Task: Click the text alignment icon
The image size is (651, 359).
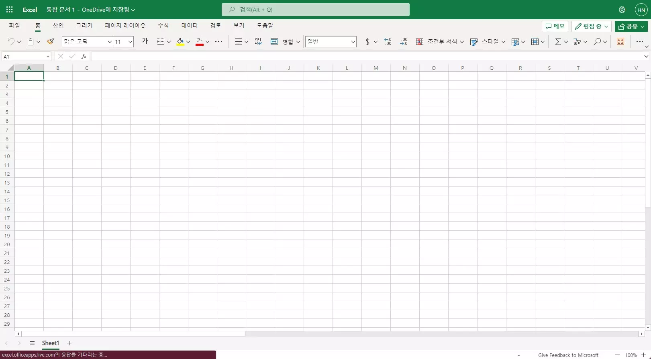Action: tap(238, 41)
